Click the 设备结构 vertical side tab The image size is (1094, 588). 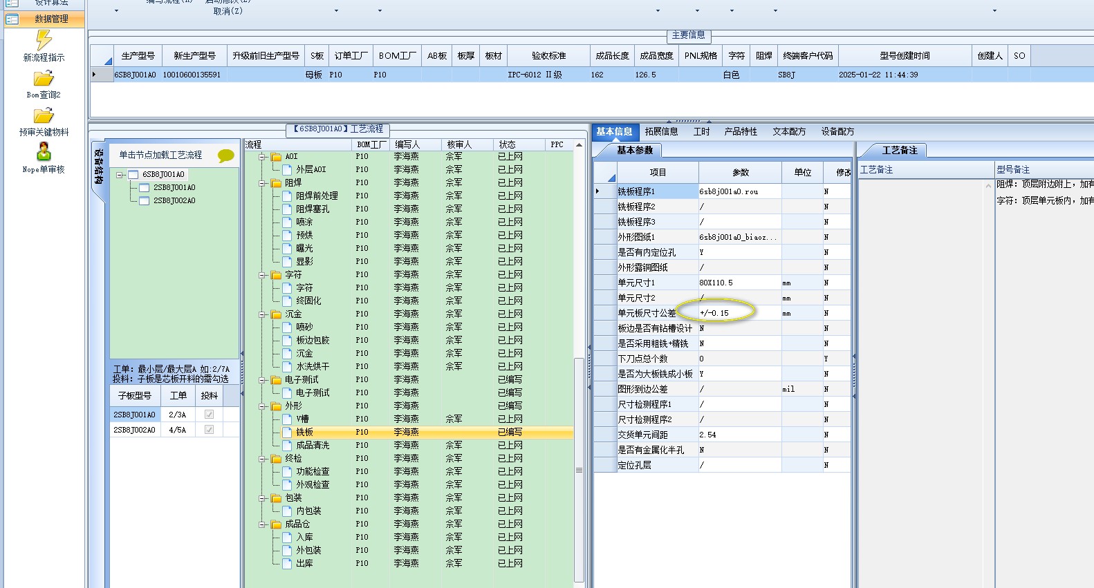pos(99,167)
